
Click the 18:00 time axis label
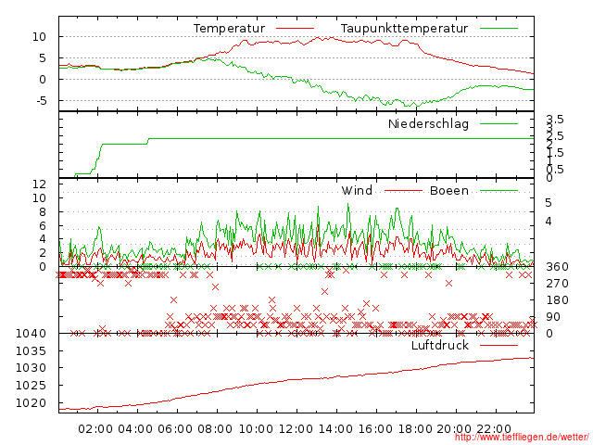415,429
